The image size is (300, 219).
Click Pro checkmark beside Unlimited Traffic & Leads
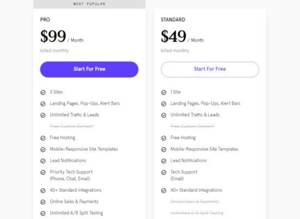click(x=43, y=115)
